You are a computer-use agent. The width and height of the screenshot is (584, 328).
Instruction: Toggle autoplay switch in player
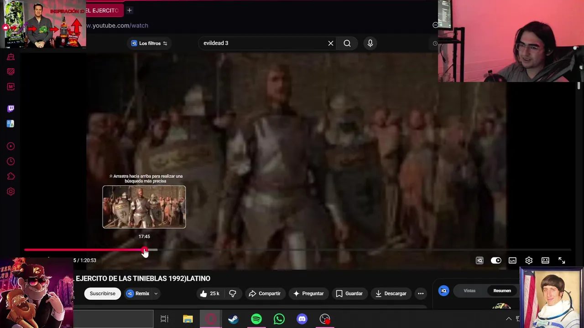[x=496, y=261]
